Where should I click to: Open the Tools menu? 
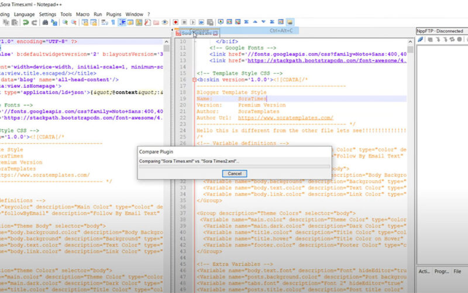66,14
